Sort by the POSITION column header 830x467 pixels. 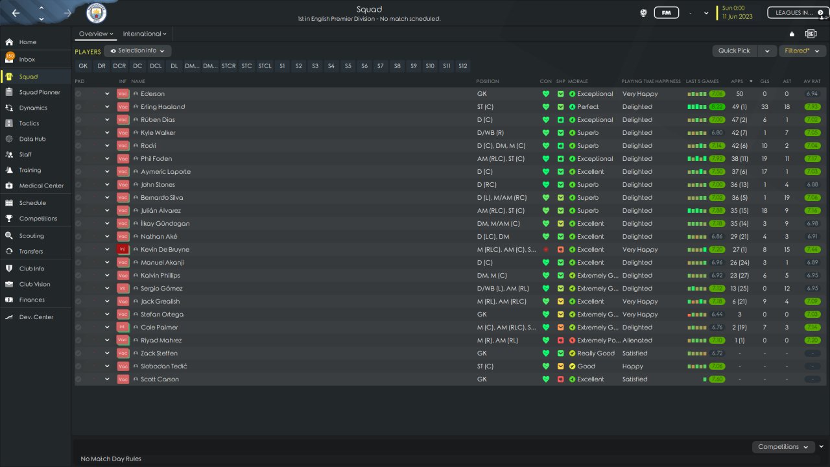(x=488, y=81)
